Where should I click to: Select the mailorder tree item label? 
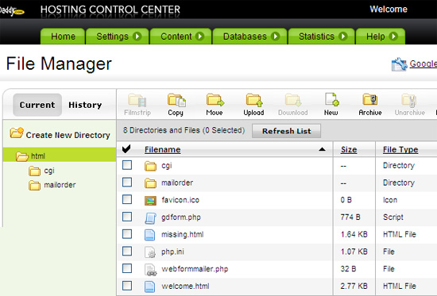click(60, 185)
